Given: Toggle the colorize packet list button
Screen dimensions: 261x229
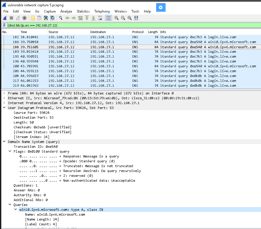Looking at the screenshot, I should click(108, 18).
